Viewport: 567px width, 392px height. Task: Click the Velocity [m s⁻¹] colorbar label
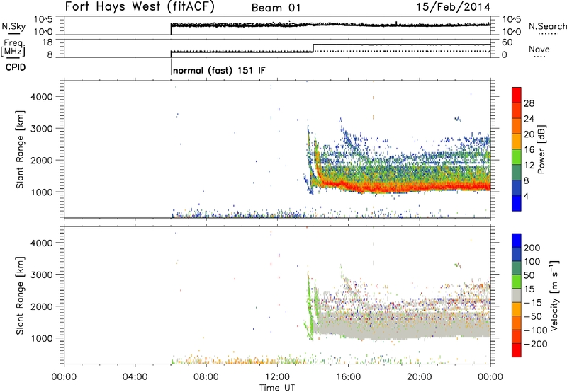[x=554, y=295]
